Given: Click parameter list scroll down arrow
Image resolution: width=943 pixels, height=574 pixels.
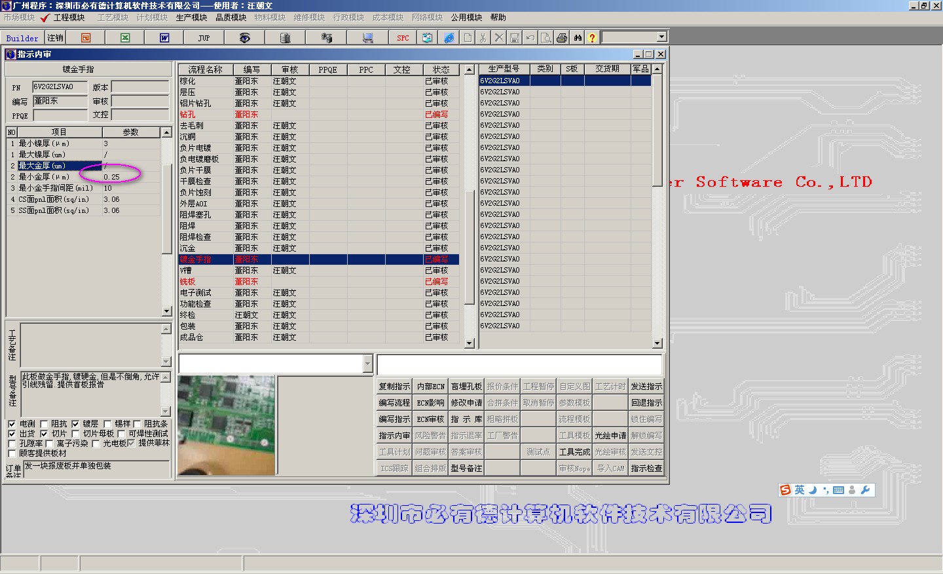Looking at the screenshot, I should tap(166, 311).
